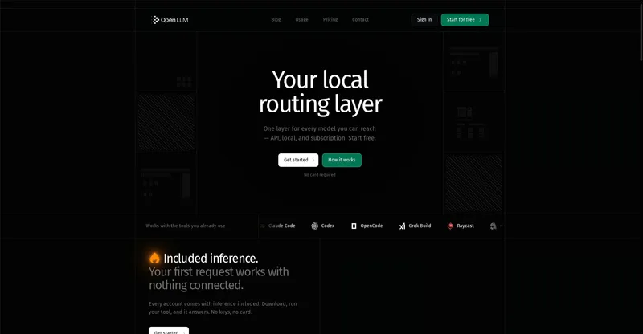Click the Grok Build xAI icon
The image size is (643, 334).
(403, 226)
